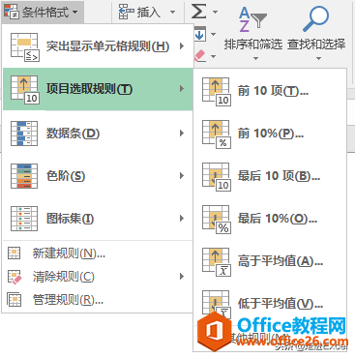This screenshot has width=355, height=358.
Task: Open the 查找和选择 dropdown arrow
Action: tap(318, 58)
